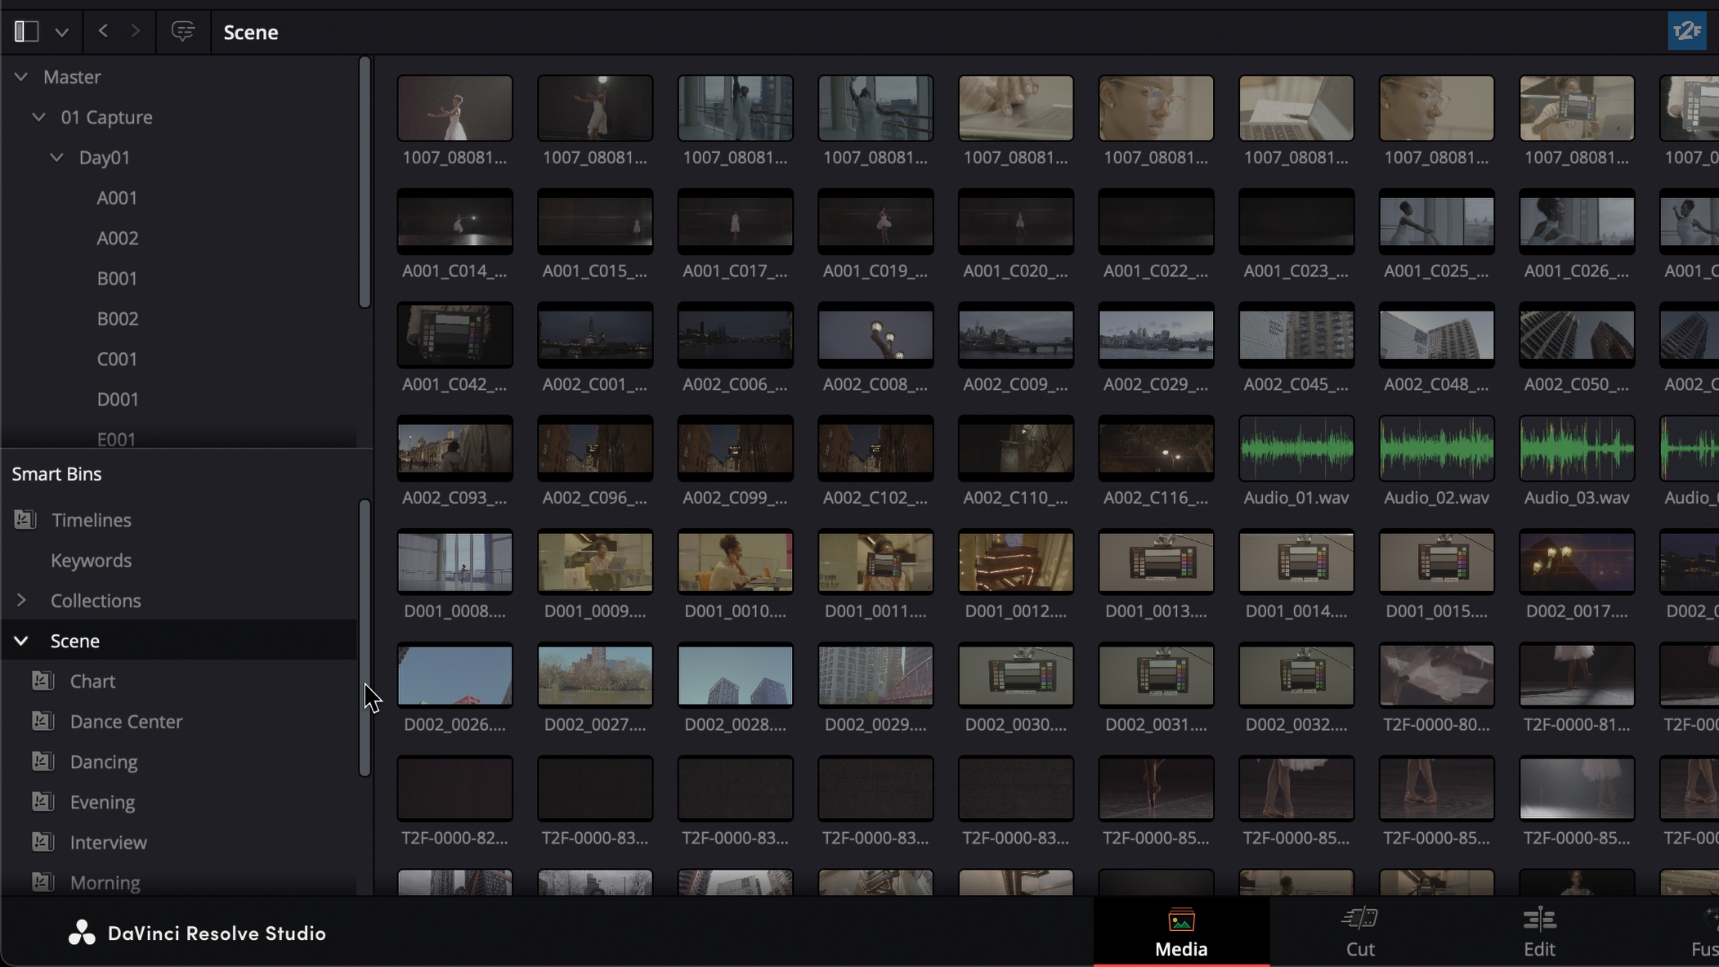Viewport: 1719px width, 967px height.
Task: Open the bin list view dropdown arrow
Action: click(x=62, y=32)
